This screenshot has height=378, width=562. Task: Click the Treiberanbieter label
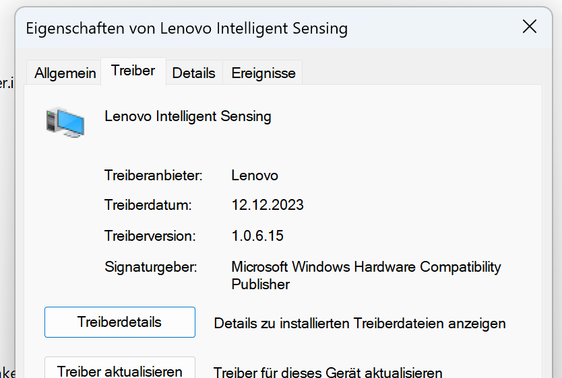(x=154, y=176)
